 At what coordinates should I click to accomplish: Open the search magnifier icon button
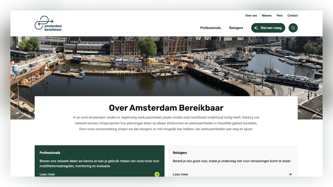coord(293,28)
